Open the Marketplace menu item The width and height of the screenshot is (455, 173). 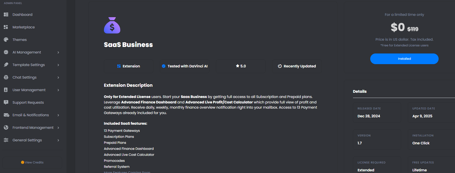[x=24, y=27]
